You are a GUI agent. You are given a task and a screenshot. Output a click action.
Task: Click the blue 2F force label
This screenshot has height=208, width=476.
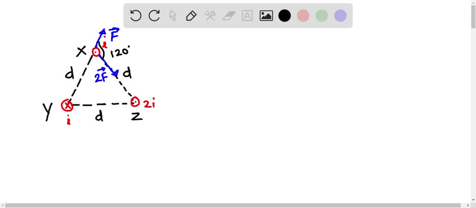click(x=101, y=75)
